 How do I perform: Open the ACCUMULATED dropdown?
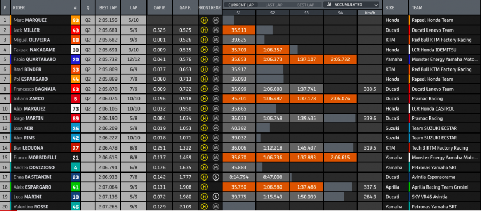352,5
